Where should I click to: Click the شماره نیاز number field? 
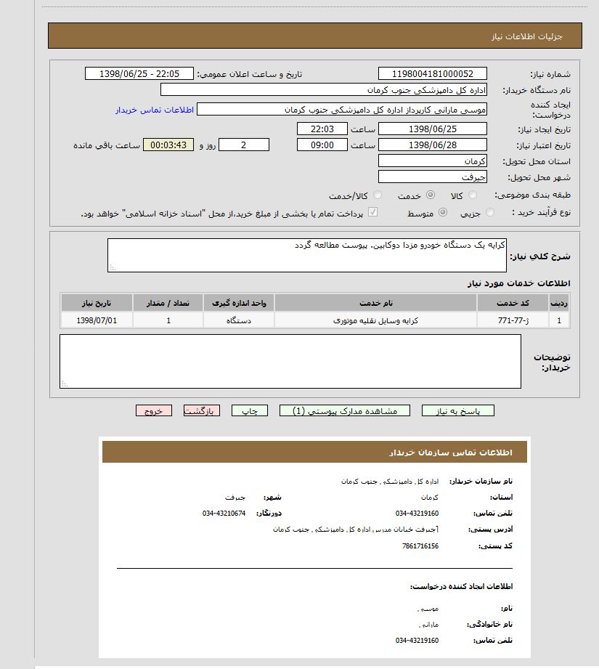(433, 74)
